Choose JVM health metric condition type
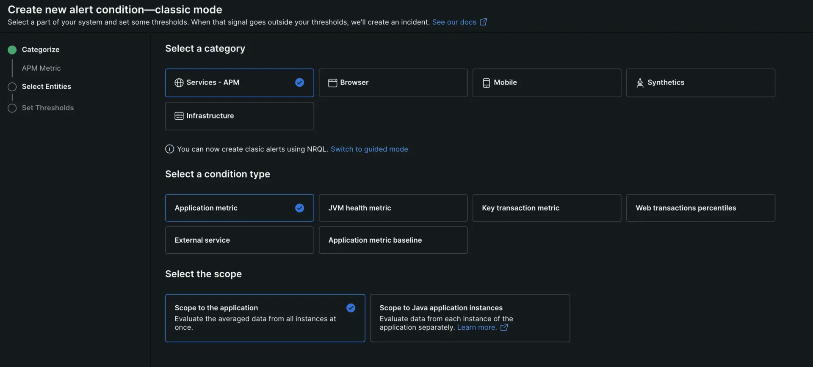 tap(393, 208)
